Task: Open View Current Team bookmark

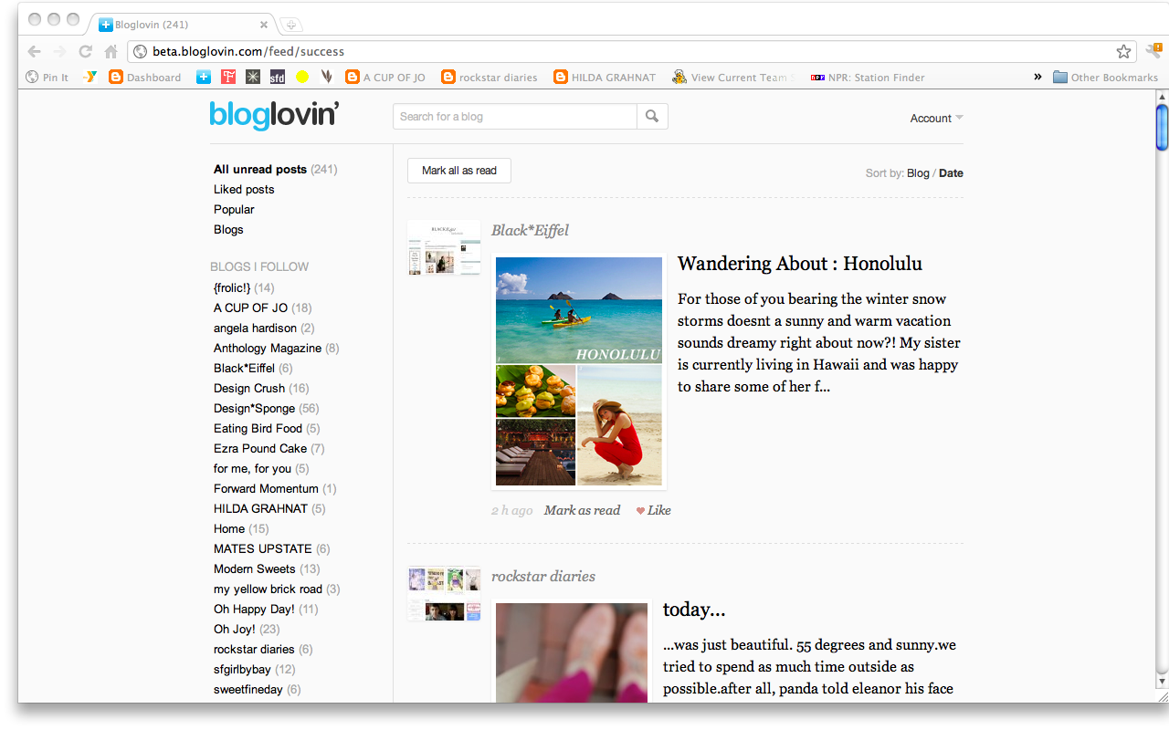Action: [x=734, y=78]
